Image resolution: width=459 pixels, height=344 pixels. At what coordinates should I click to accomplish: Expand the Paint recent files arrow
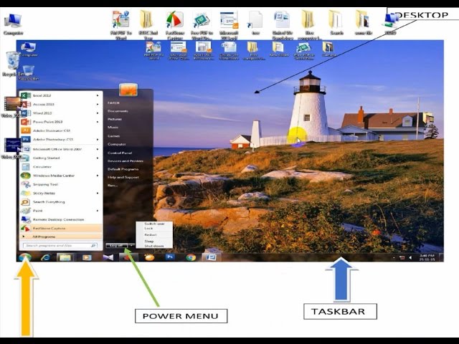[98, 211]
